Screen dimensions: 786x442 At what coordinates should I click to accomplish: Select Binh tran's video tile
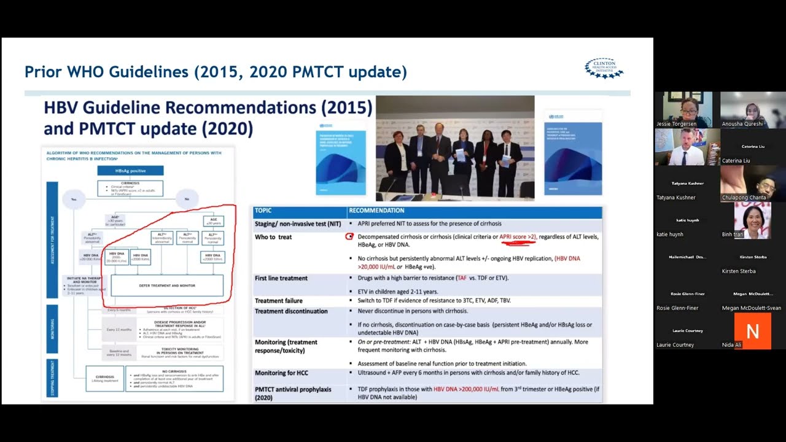pos(753,220)
